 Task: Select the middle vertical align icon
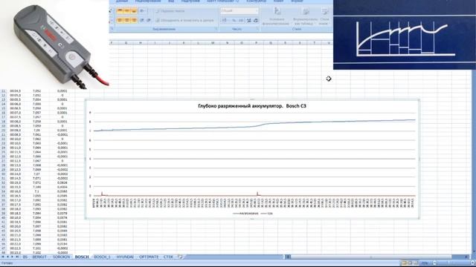[127, 11]
